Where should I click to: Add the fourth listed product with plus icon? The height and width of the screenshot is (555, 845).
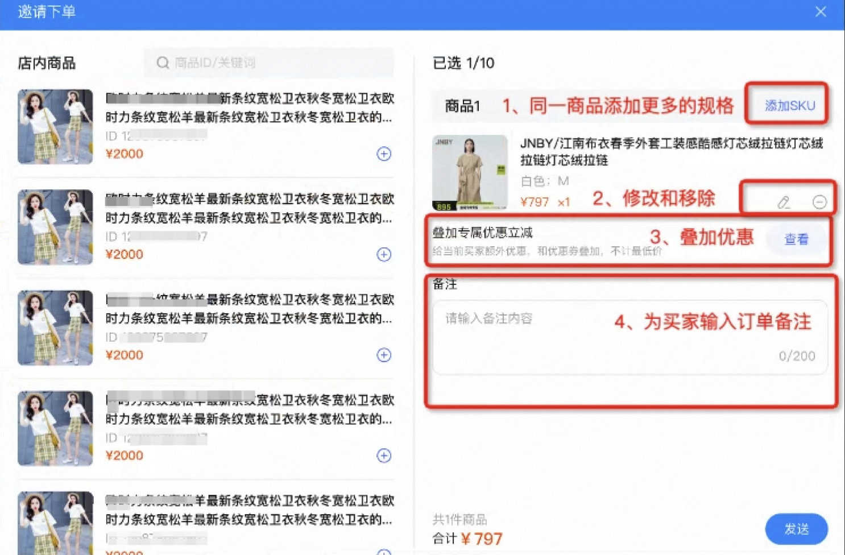384,455
